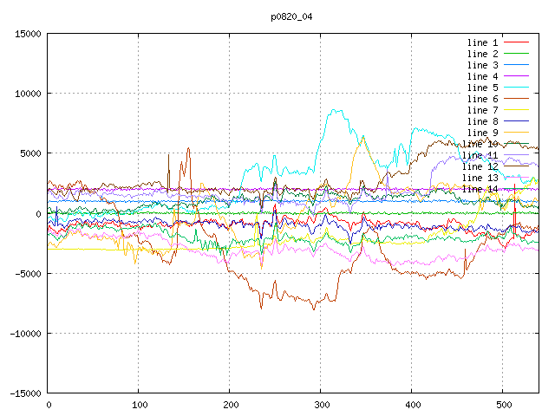The width and height of the screenshot is (555, 416).
Task: Click the dark blue line 8 legend sample
Action: coord(516,121)
